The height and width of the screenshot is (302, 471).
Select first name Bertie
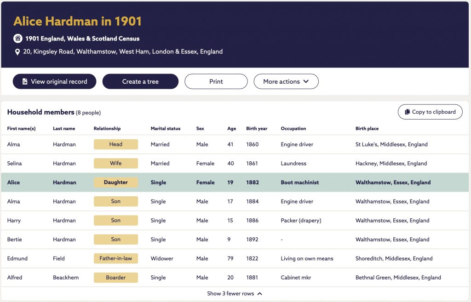pos(14,239)
